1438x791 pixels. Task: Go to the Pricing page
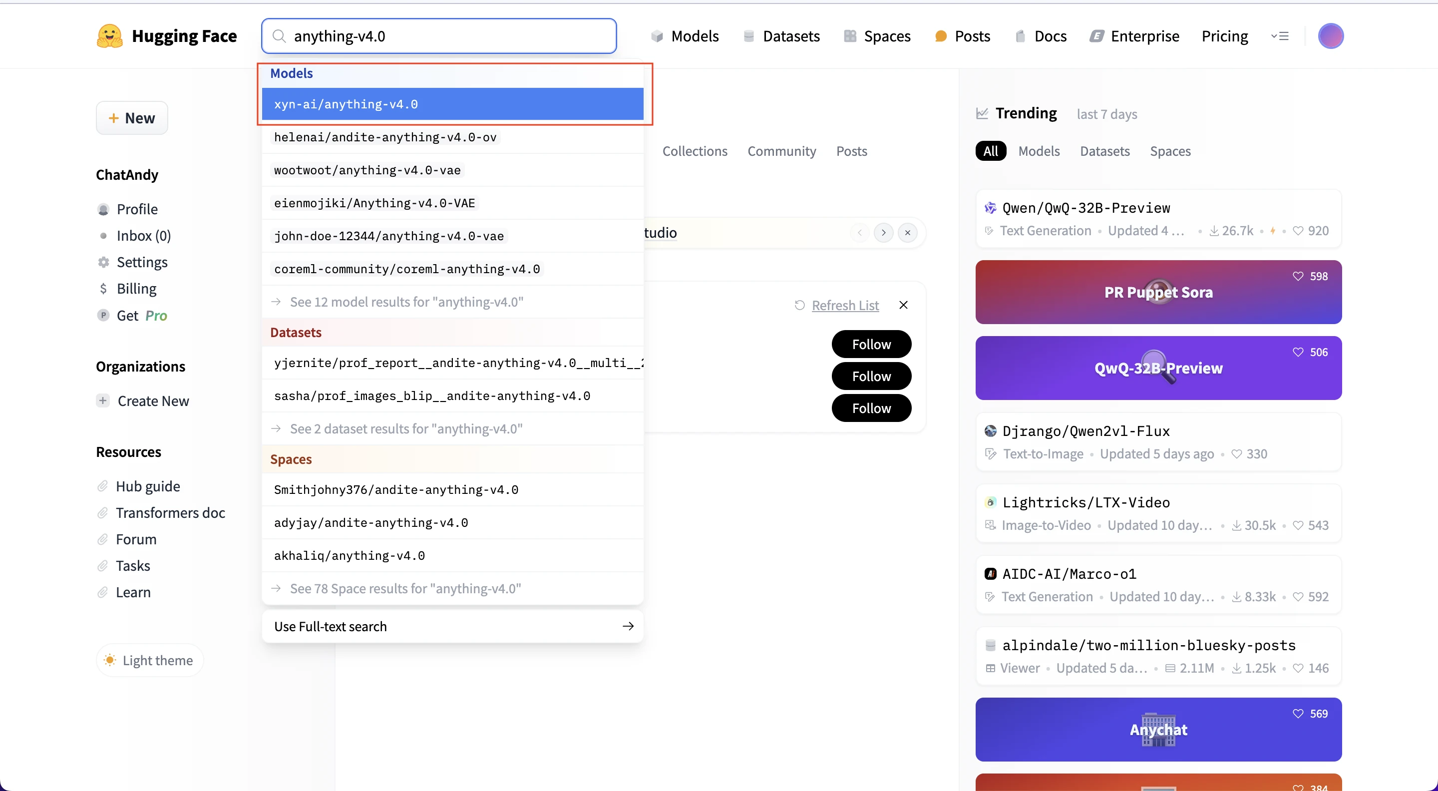coord(1225,36)
